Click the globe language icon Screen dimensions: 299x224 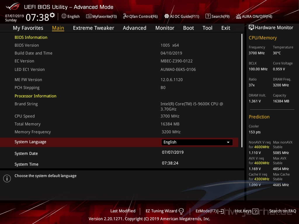[64, 16]
